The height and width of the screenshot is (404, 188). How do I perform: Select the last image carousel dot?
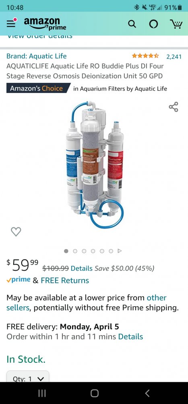pyautogui.click(x=111, y=251)
